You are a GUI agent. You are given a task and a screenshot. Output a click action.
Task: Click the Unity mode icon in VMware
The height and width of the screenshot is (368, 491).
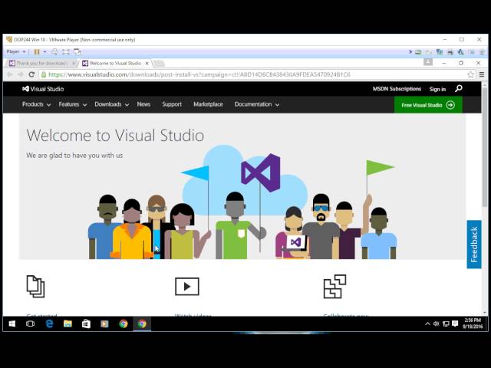pyautogui.click(x=77, y=51)
